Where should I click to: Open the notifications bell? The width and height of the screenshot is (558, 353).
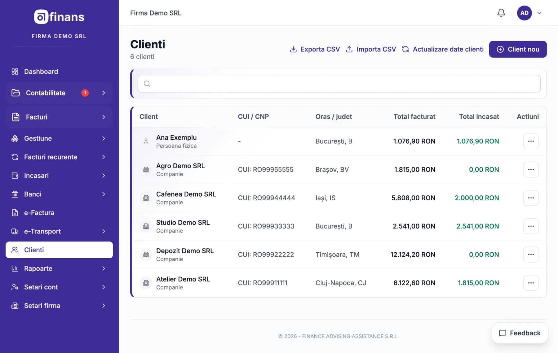(501, 13)
